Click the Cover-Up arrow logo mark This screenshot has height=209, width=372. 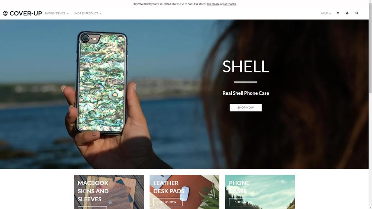tap(5, 13)
